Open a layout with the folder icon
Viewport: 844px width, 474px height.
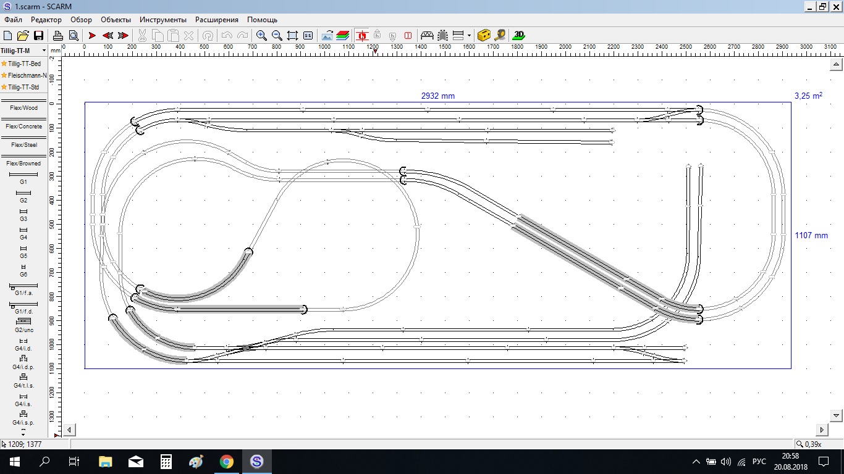(23, 35)
